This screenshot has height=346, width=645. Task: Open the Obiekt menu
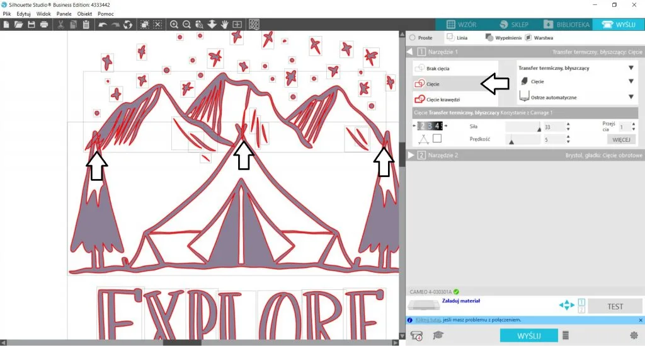(84, 14)
